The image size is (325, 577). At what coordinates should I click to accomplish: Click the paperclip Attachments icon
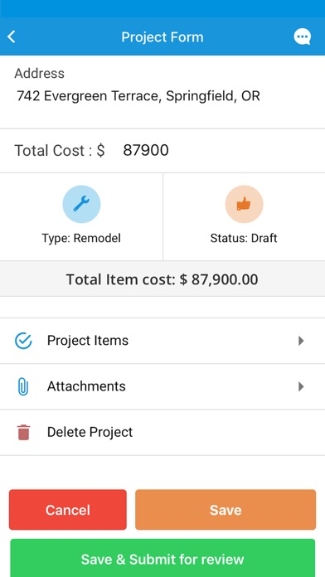coord(23,387)
